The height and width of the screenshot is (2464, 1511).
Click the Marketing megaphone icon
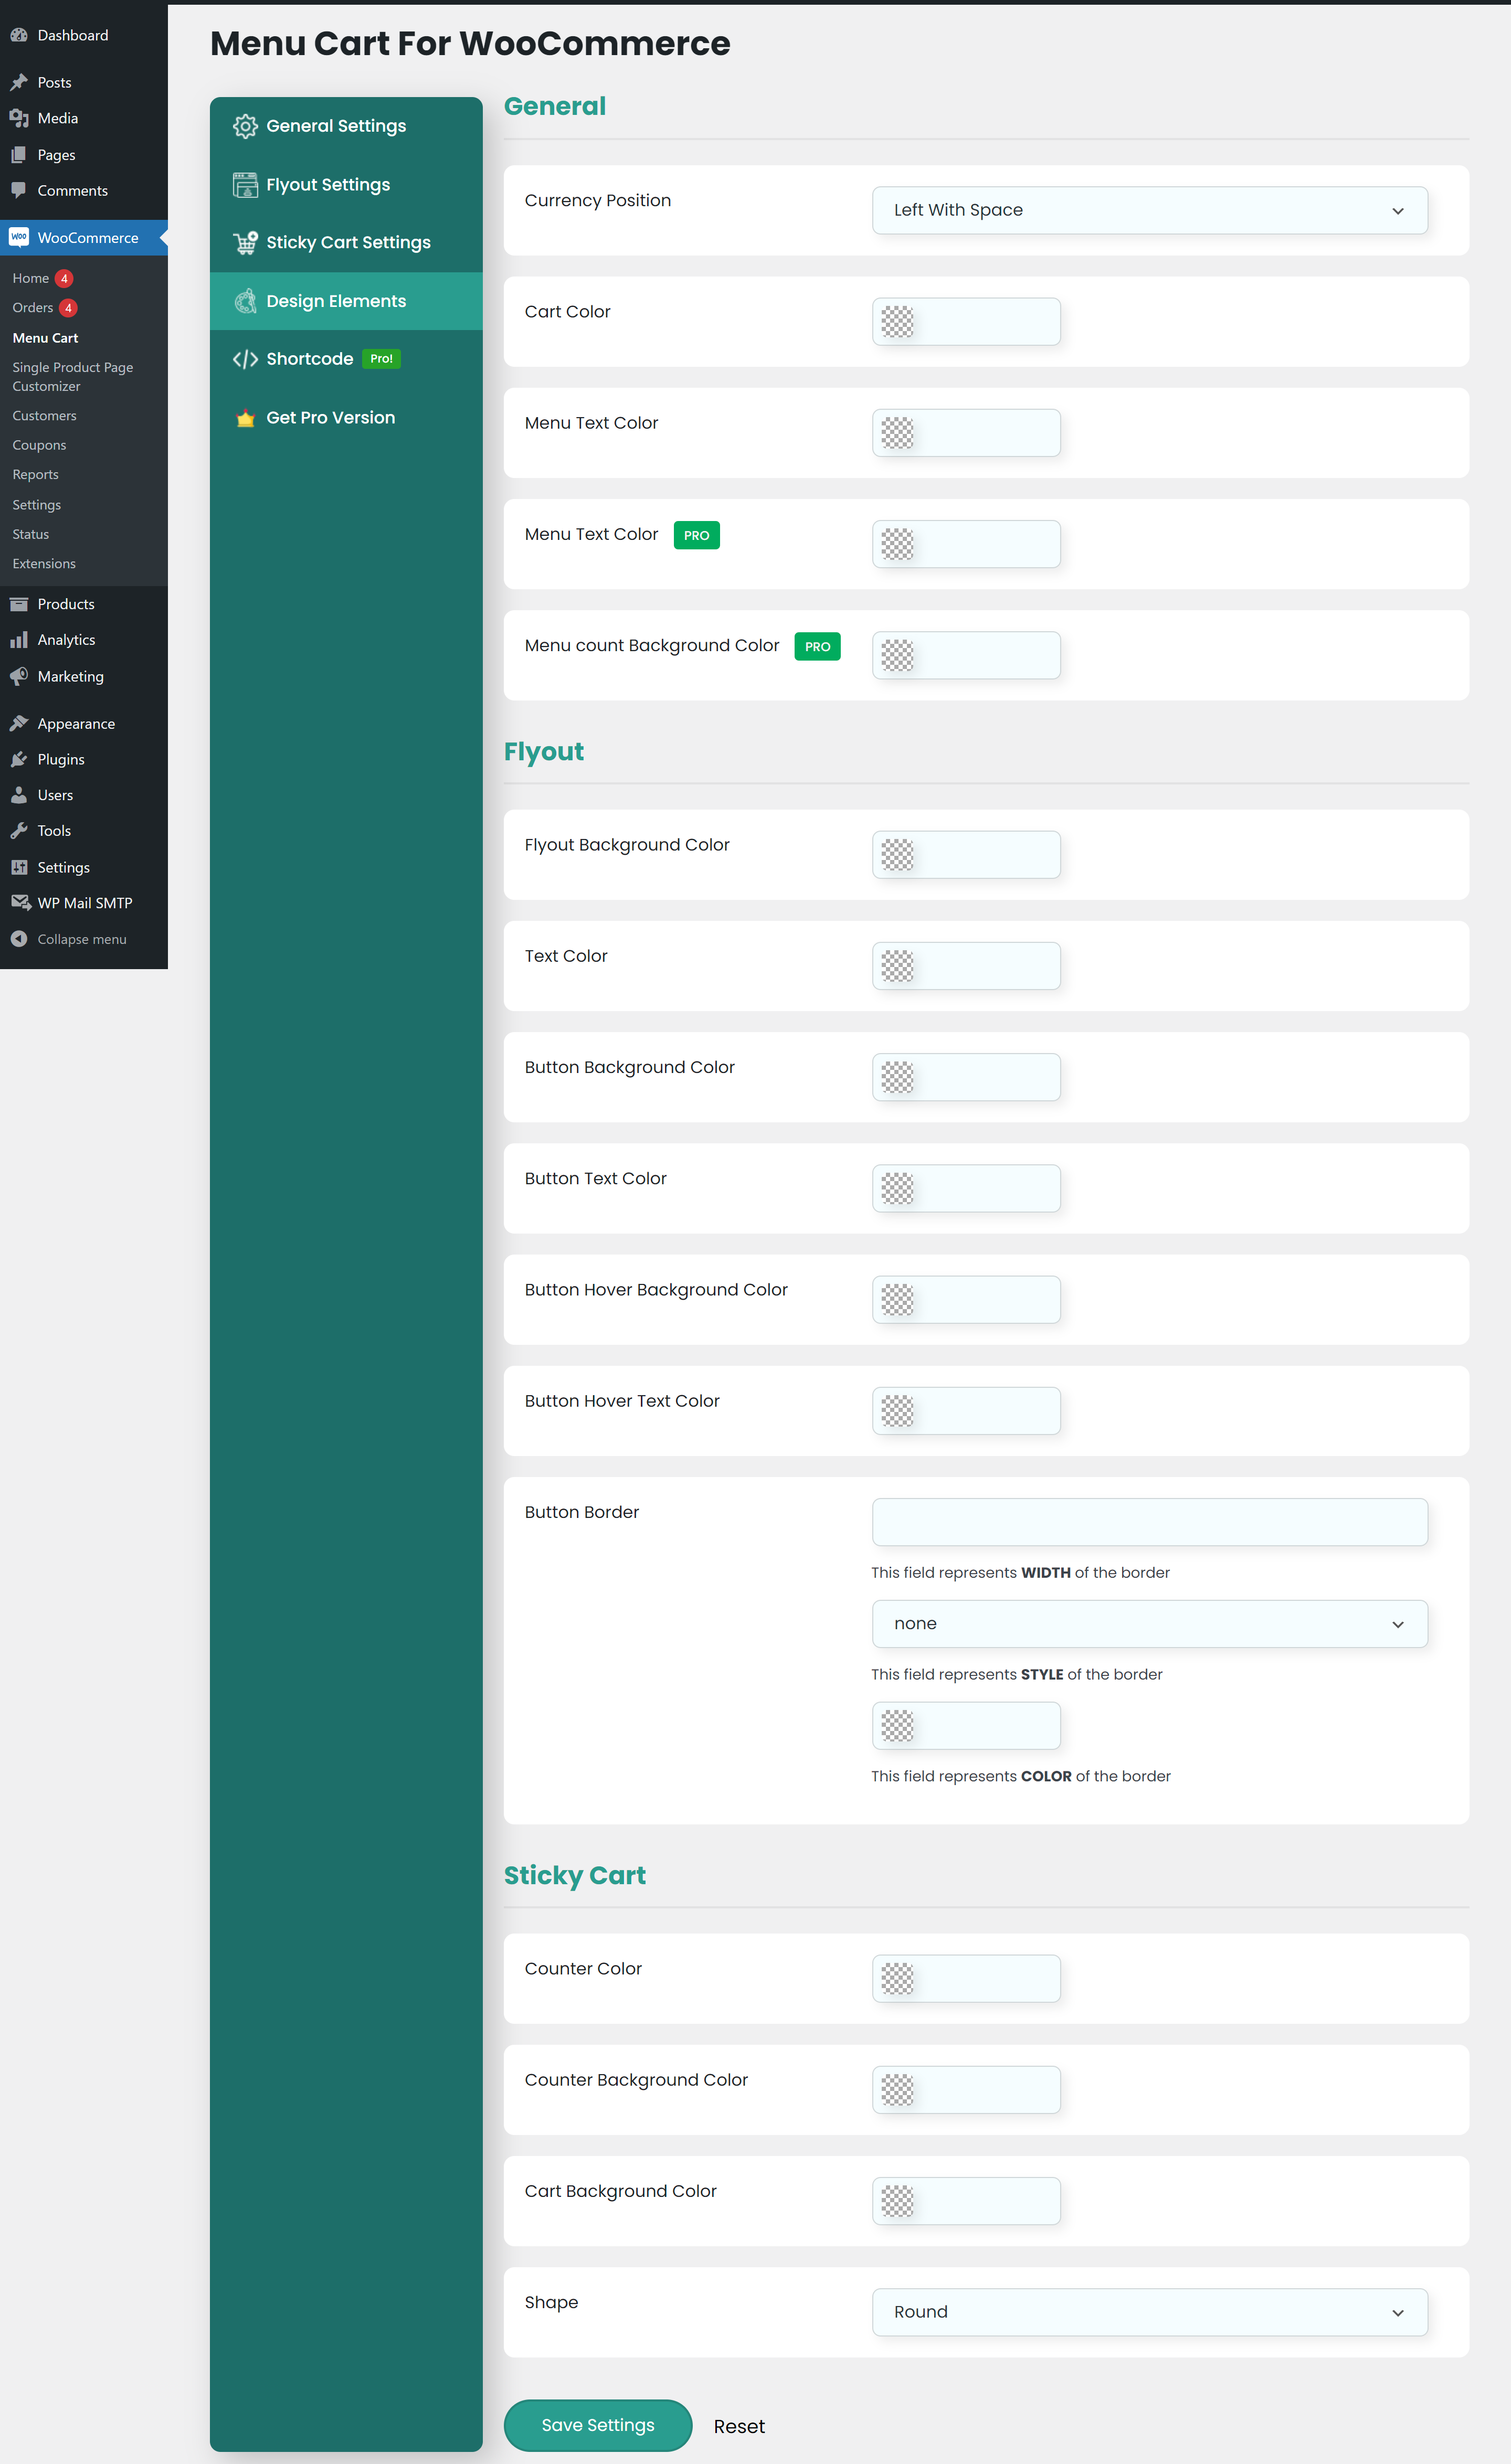[18, 676]
